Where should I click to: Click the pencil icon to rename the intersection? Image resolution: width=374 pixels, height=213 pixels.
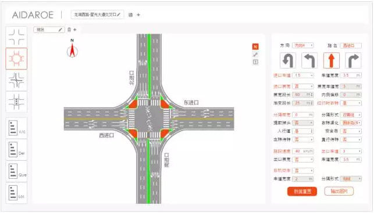click(119, 15)
